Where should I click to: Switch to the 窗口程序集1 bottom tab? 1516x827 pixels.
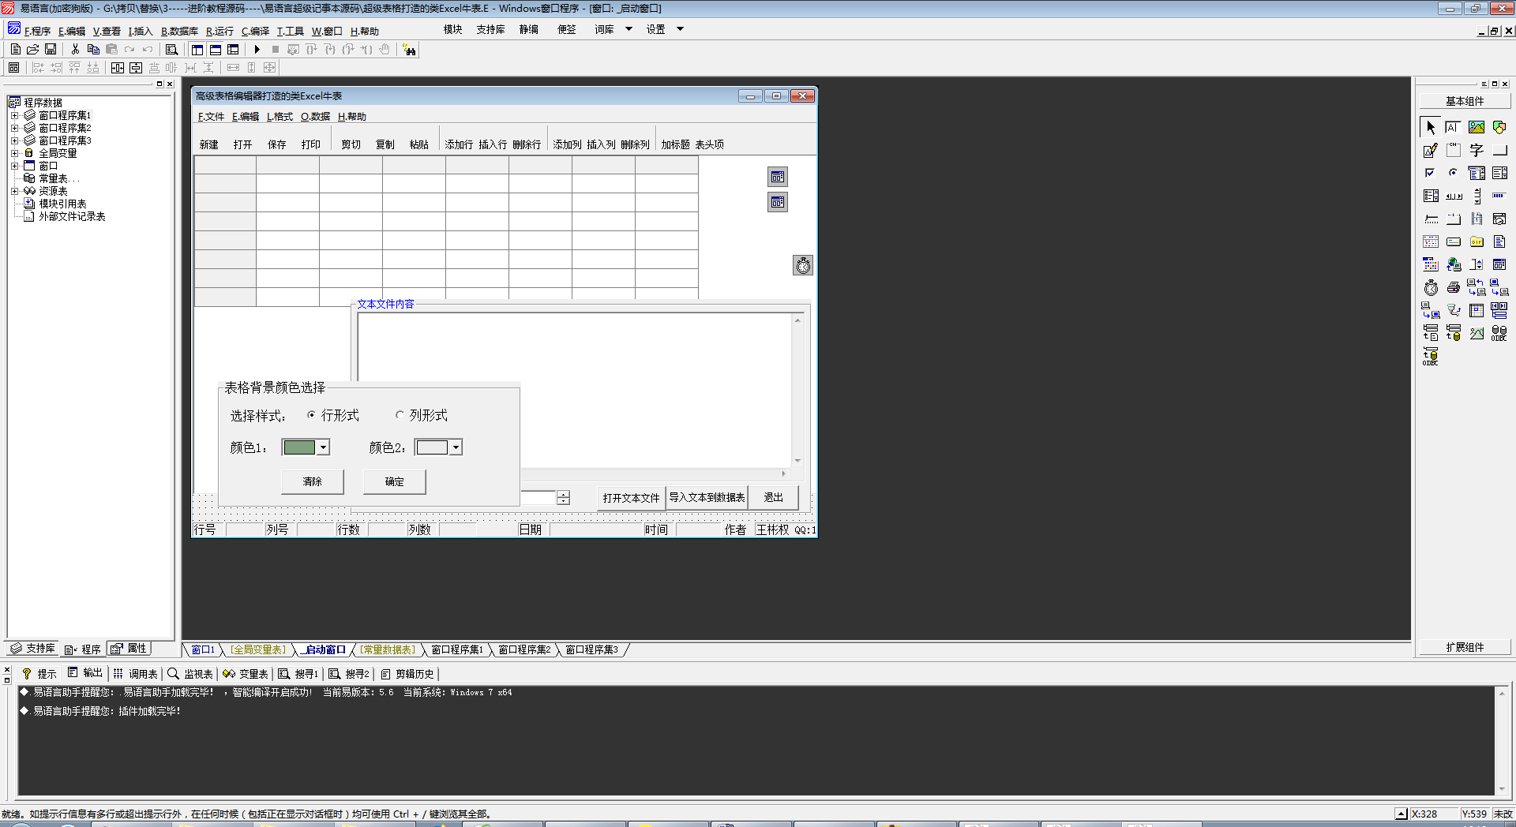click(x=456, y=649)
